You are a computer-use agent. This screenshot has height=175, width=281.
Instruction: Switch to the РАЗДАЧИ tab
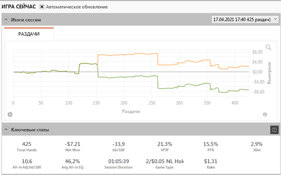pyautogui.click(x=29, y=34)
